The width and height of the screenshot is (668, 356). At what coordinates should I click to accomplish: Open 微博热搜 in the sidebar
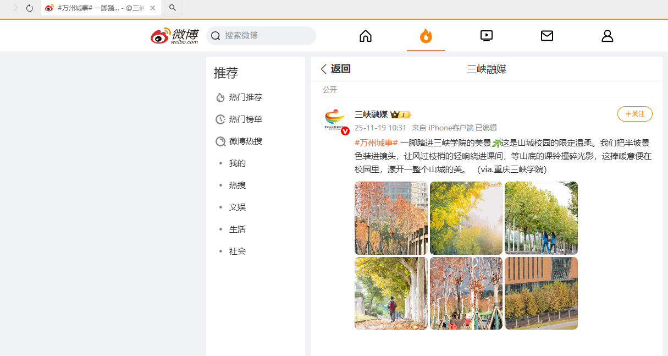coord(245,141)
